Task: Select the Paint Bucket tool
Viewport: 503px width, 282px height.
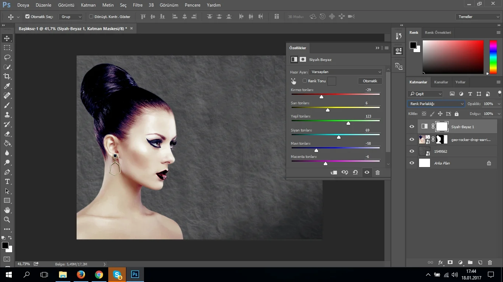Action: [x=7, y=143]
